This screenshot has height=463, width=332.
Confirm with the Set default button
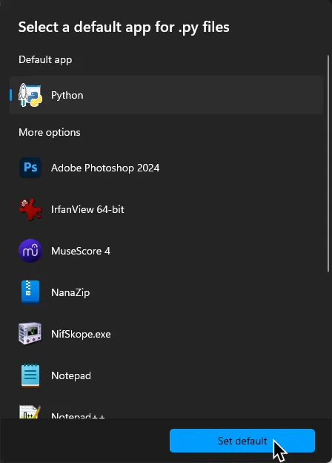242,441
